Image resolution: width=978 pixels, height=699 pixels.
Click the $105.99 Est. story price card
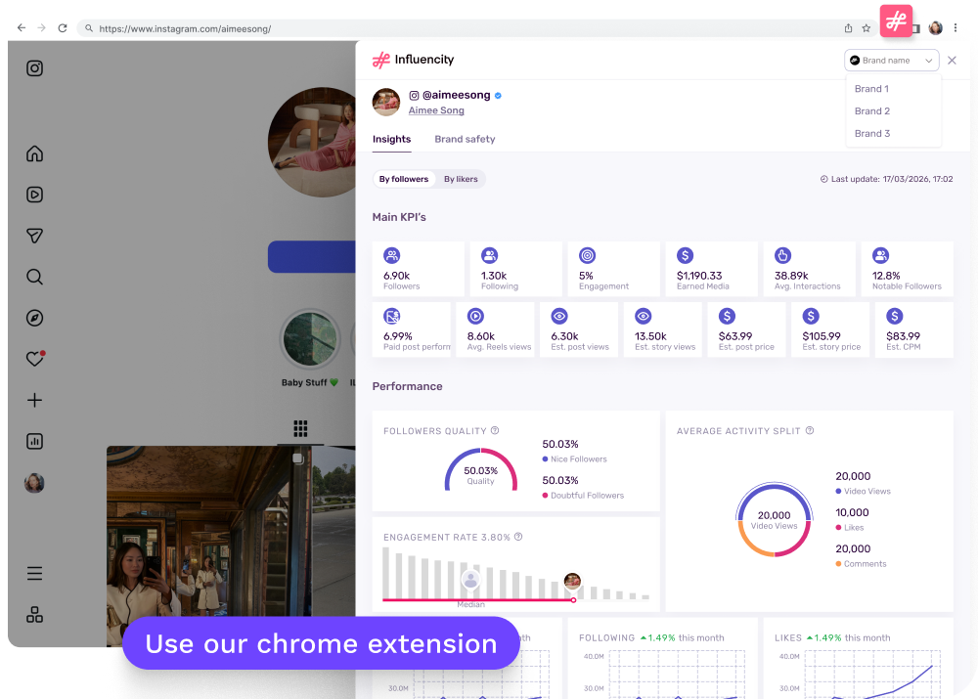[x=830, y=329]
